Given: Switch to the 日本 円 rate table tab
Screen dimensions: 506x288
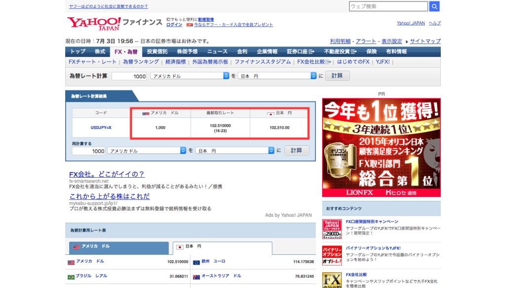Looking at the screenshot, I should (222, 247).
